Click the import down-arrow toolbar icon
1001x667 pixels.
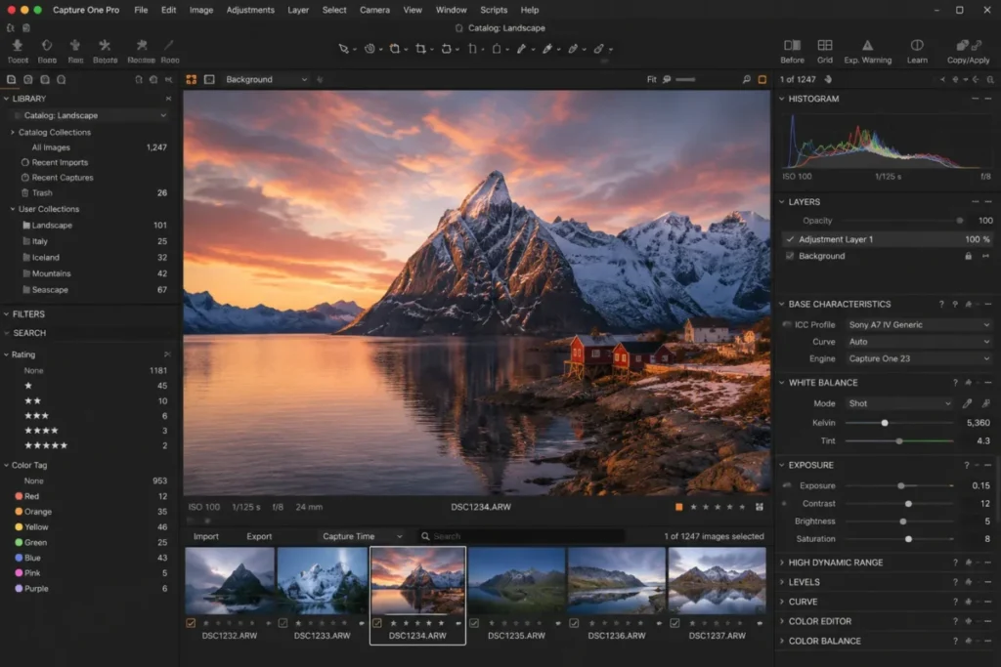tap(18, 45)
